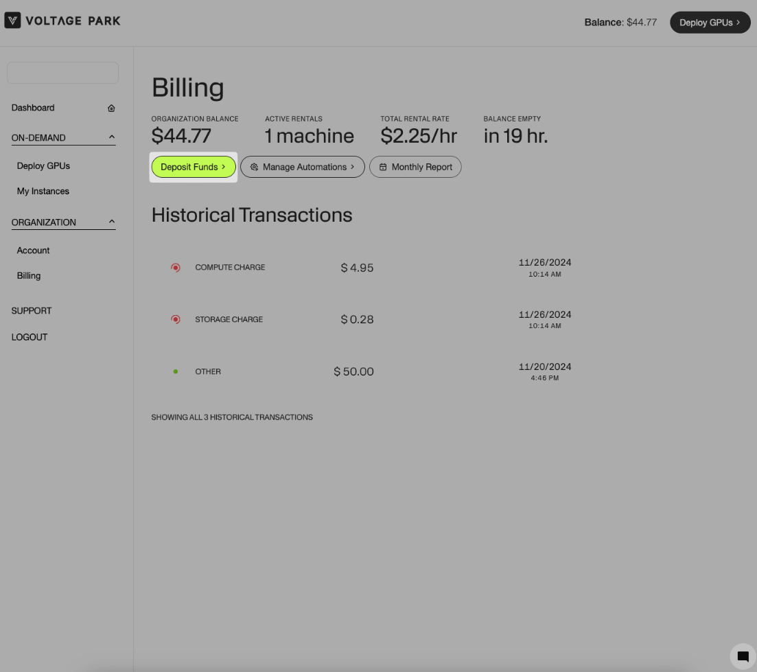The image size is (757, 672).
Task: Open the chat support bubble icon
Action: coord(743,656)
